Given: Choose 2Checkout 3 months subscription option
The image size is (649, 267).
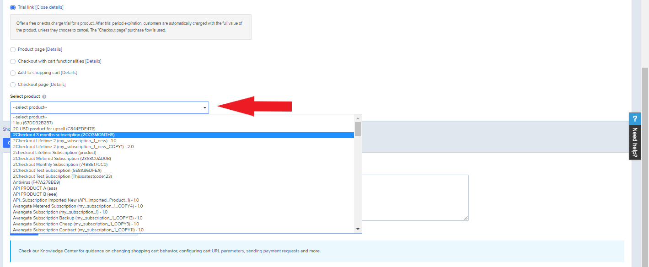Looking at the screenshot, I should coord(182,135).
